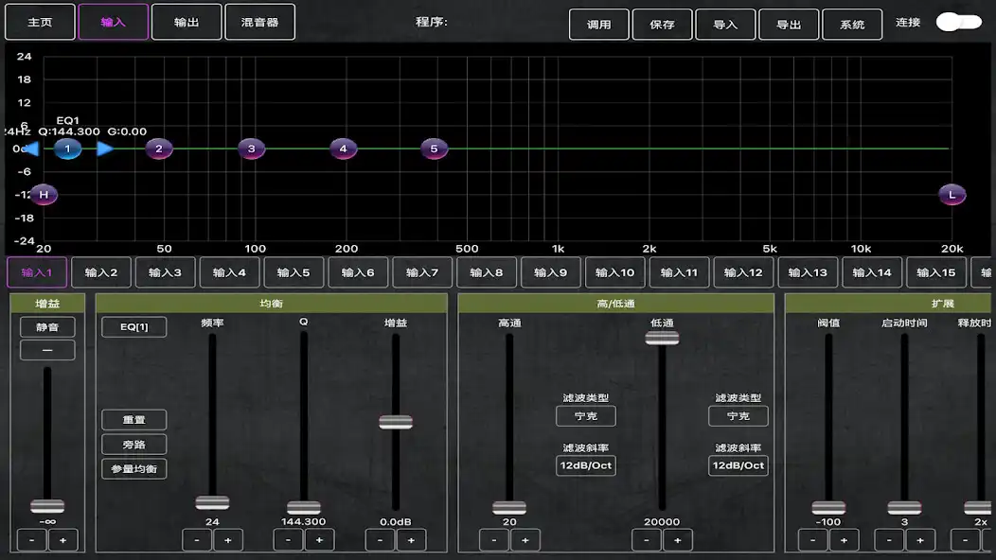The height and width of the screenshot is (560, 996).
Task: Open the 混音器 mixer tab
Action: coord(259,22)
